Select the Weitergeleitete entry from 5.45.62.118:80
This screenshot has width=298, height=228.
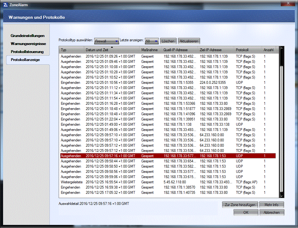[x=168, y=182]
